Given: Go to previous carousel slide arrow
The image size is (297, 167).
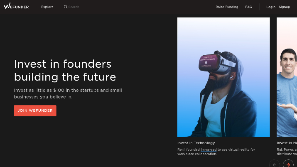Looking at the screenshot, I should (274, 164).
